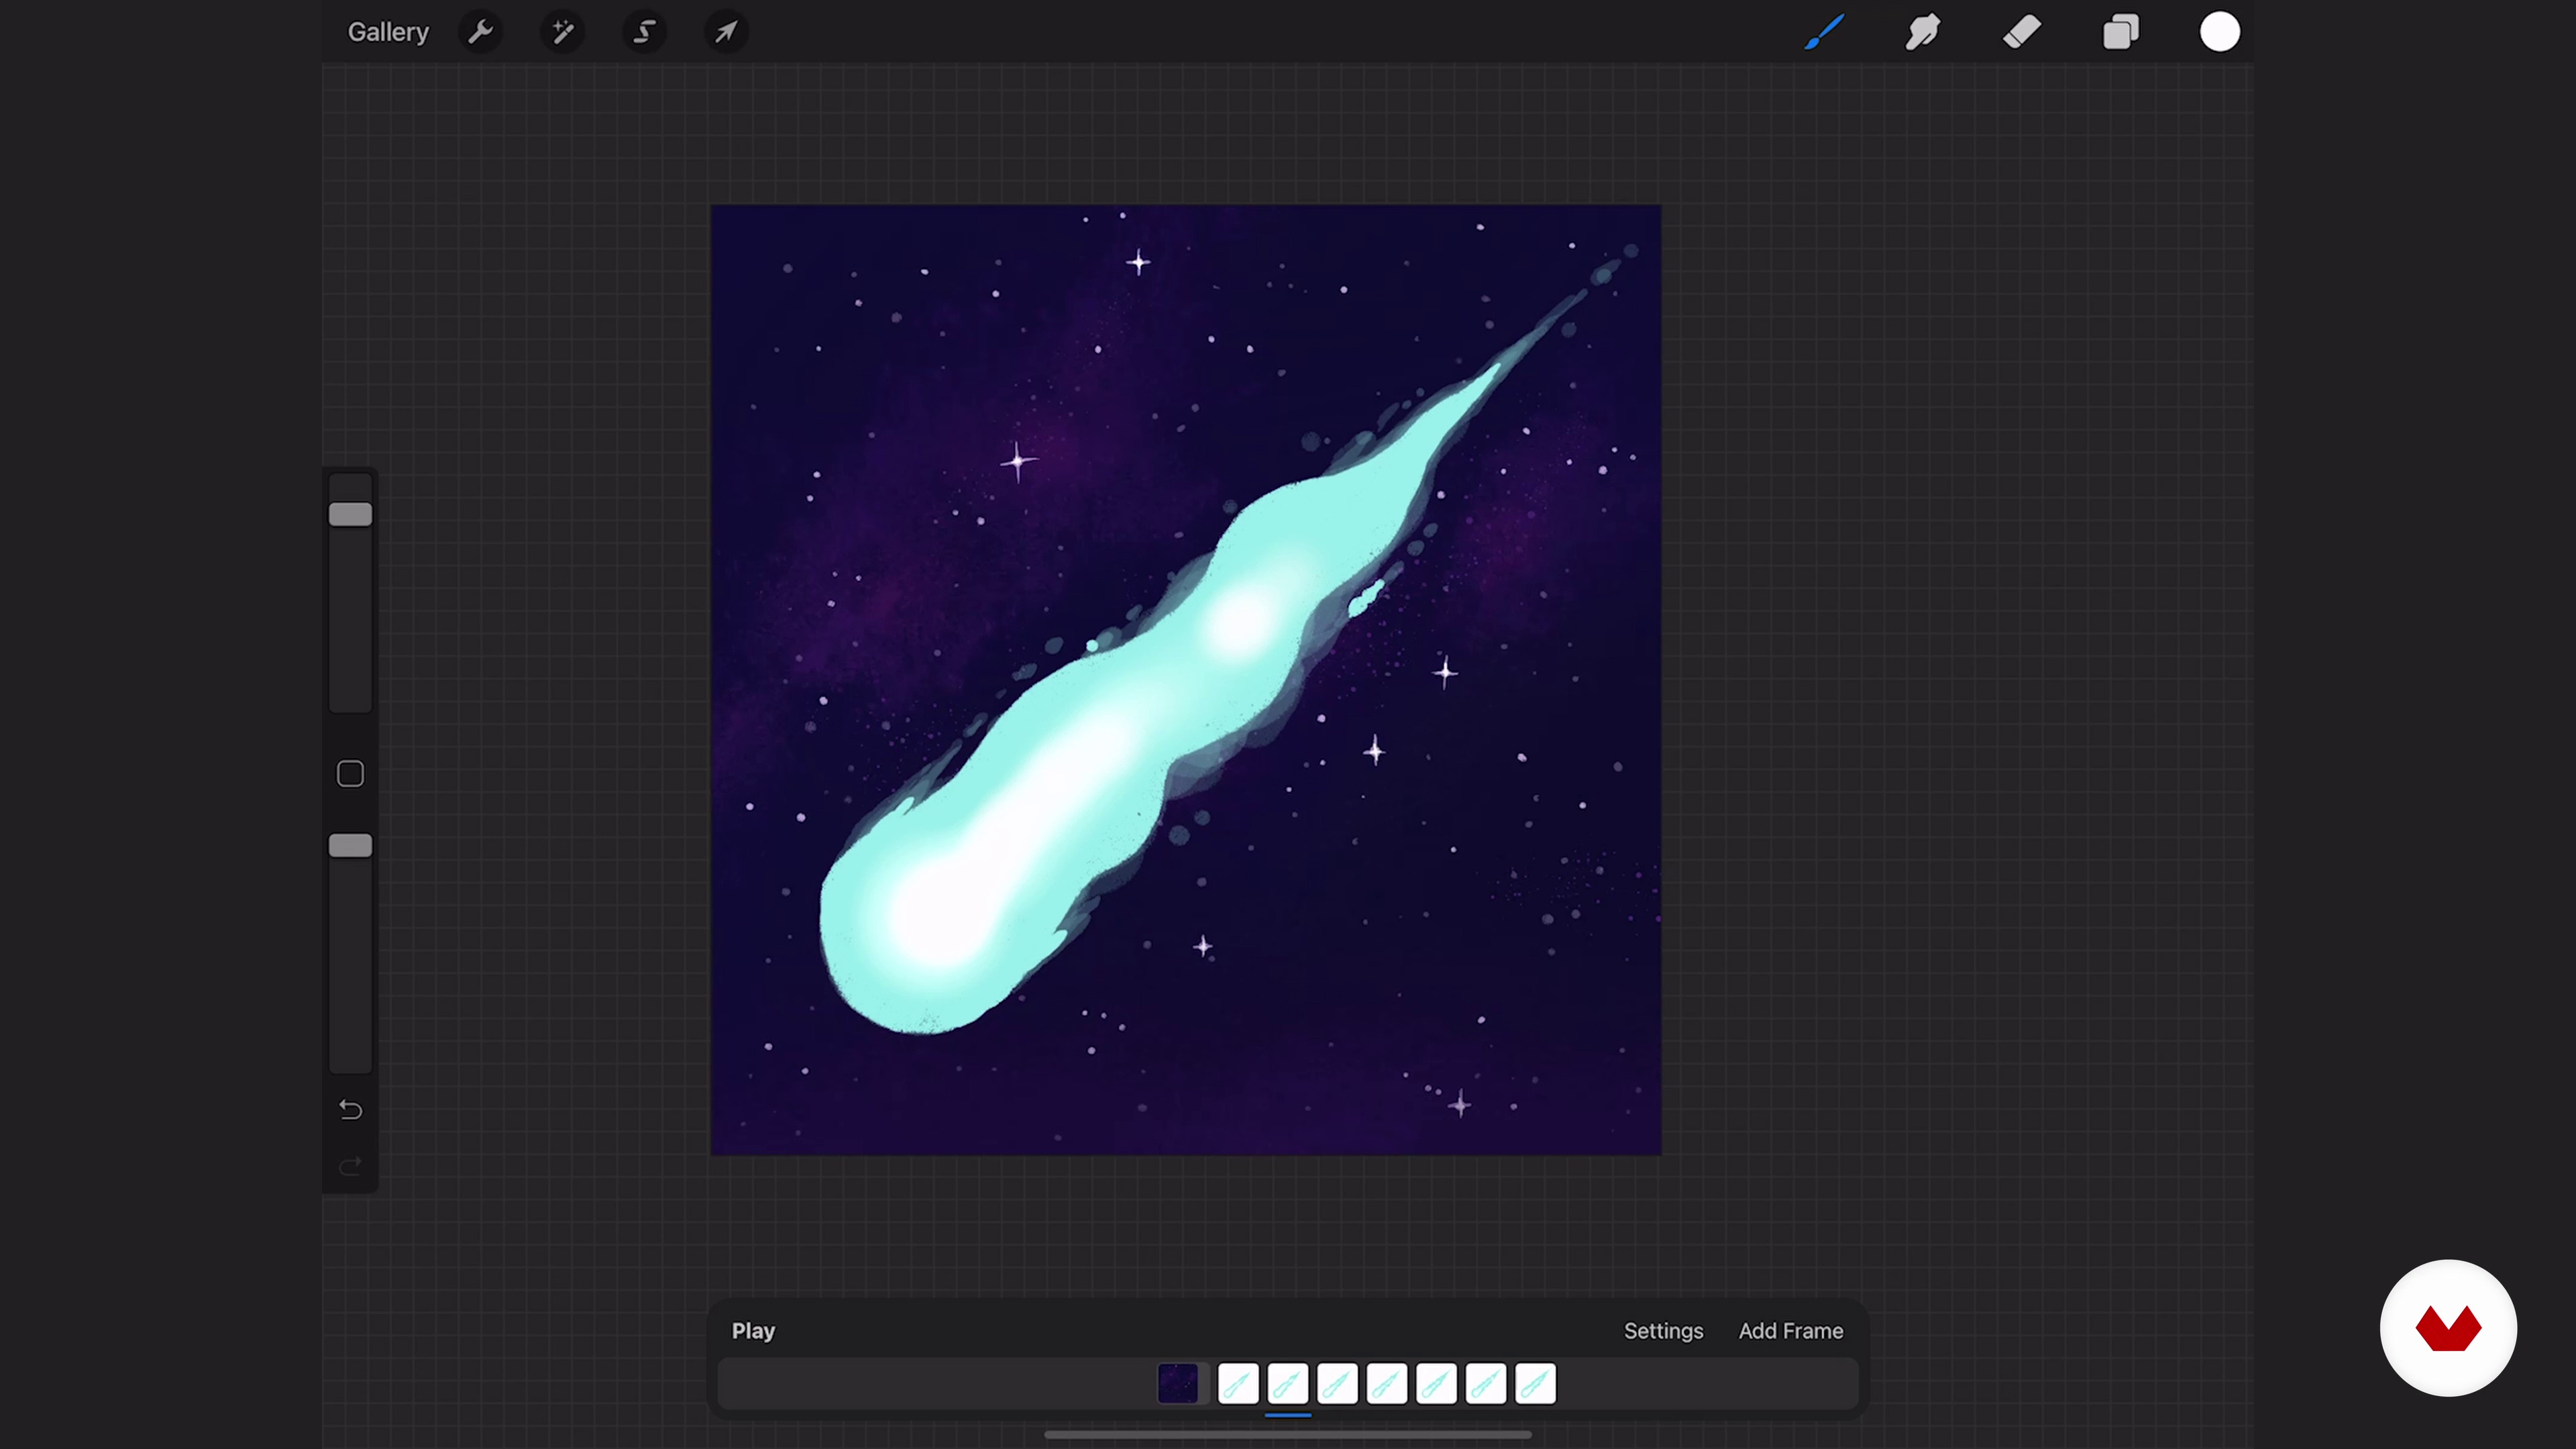
Task: Open the Layers panel
Action: pyautogui.click(x=2121, y=32)
